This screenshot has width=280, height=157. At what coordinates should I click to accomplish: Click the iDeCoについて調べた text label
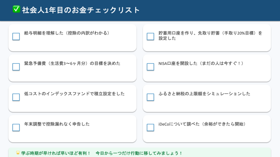click(x=202, y=124)
